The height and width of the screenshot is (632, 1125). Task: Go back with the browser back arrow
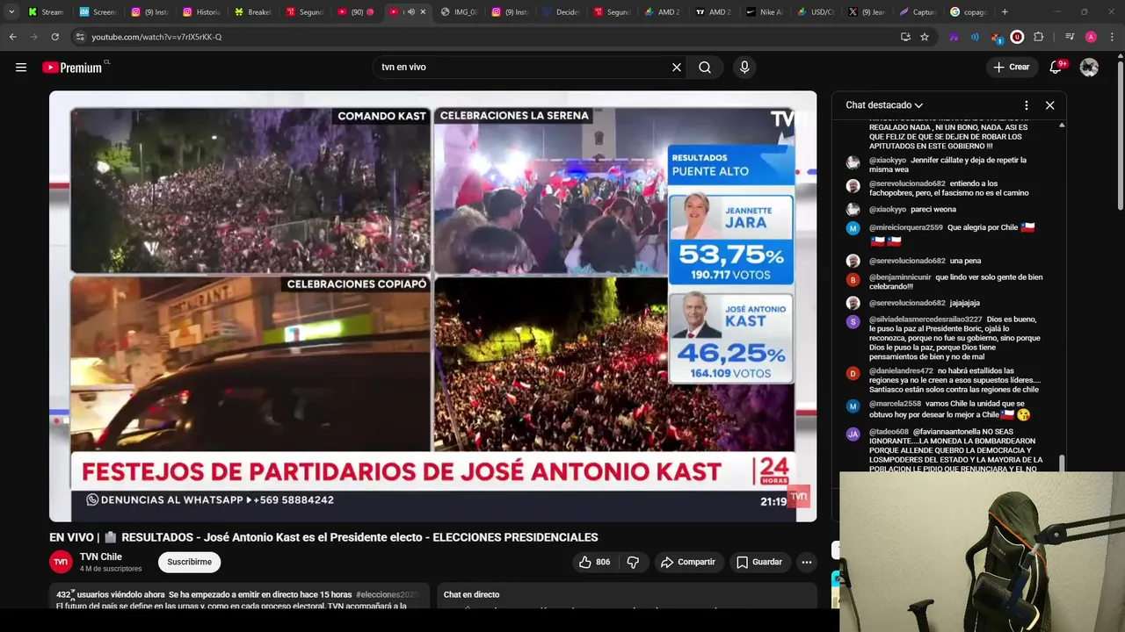click(12, 37)
